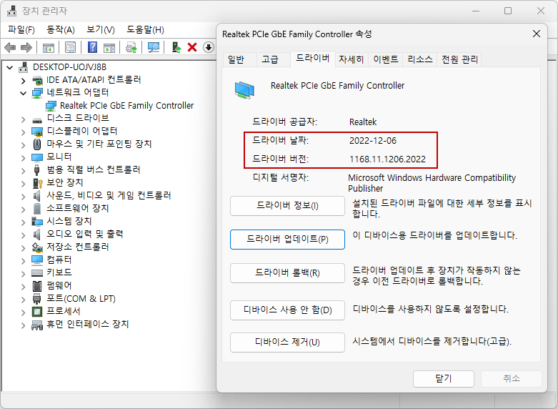Viewport: 558px width, 409px height.
Task: Click the 디바이스 제거(U) button
Action: click(x=287, y=343)
